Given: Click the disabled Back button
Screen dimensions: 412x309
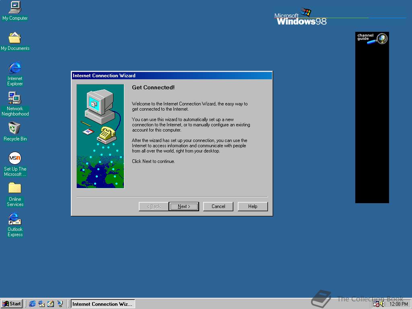Looking at the screenshot, I should [x=154, y=206].
